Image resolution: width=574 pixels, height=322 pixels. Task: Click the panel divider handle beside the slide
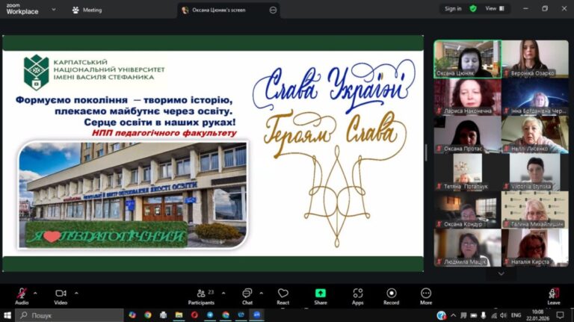point(426,152)
